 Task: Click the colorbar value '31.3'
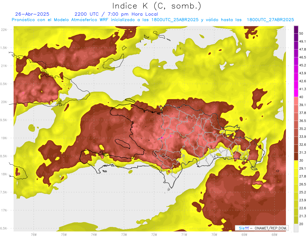[303, 153]
